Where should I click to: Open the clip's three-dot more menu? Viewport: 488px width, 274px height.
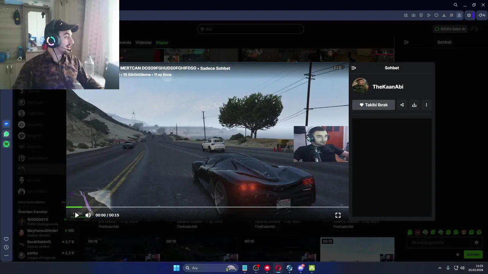tap(426, 105)
